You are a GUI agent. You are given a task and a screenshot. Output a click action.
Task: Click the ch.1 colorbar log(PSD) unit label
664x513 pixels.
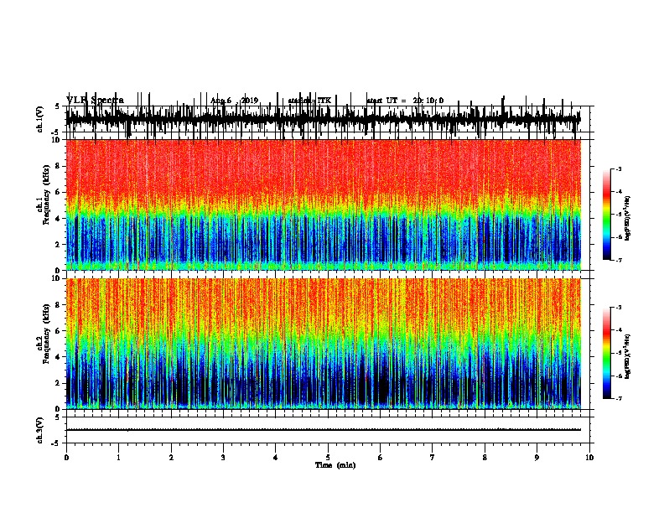point(628,219)
